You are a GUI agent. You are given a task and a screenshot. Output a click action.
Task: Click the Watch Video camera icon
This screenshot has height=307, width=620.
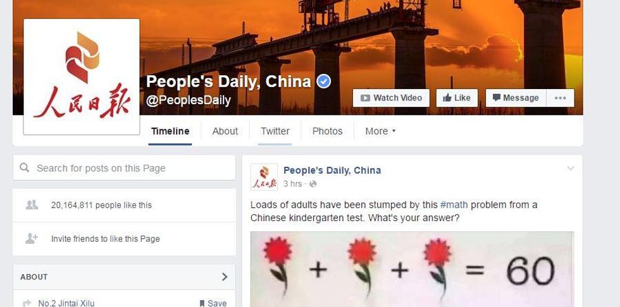point(365,98)
